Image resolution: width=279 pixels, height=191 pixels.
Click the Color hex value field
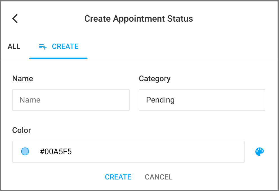[x=128, y=151]
